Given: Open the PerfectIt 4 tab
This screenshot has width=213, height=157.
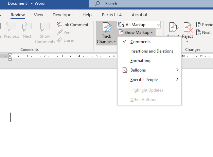Looking at the screenshot, I should pyautogui.click(x=111, y=15).
